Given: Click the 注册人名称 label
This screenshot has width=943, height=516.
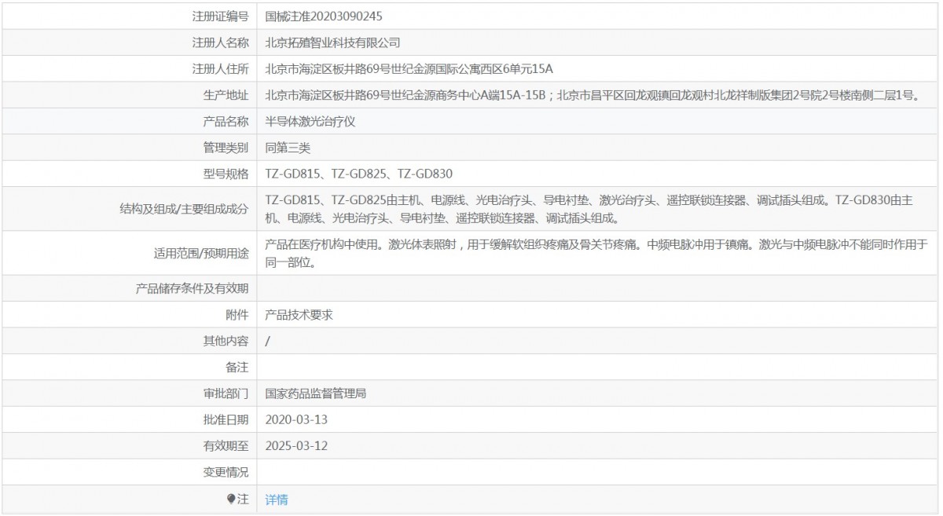Looking at the screenshot, I should click(220, 42).
